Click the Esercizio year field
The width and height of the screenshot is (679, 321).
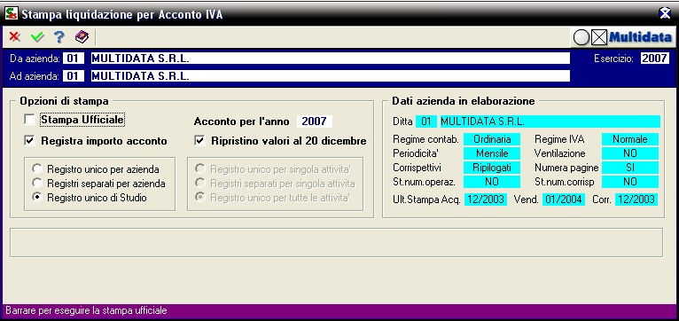coord(655,59)
